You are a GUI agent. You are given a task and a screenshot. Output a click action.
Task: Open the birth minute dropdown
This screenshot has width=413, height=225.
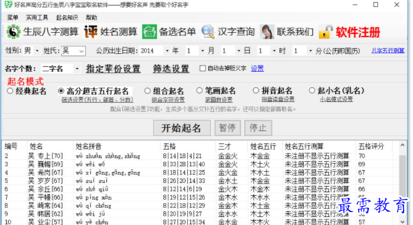310,51
